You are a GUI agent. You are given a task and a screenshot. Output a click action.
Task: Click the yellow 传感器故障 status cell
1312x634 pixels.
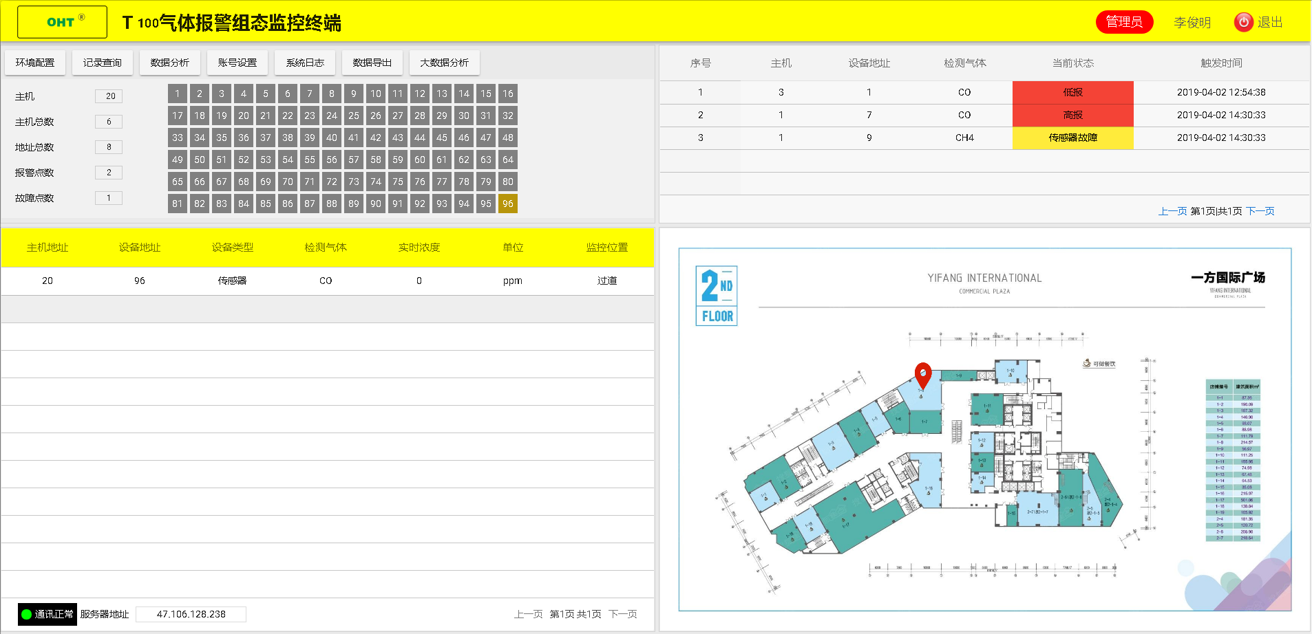click(x=1072, y=138)
